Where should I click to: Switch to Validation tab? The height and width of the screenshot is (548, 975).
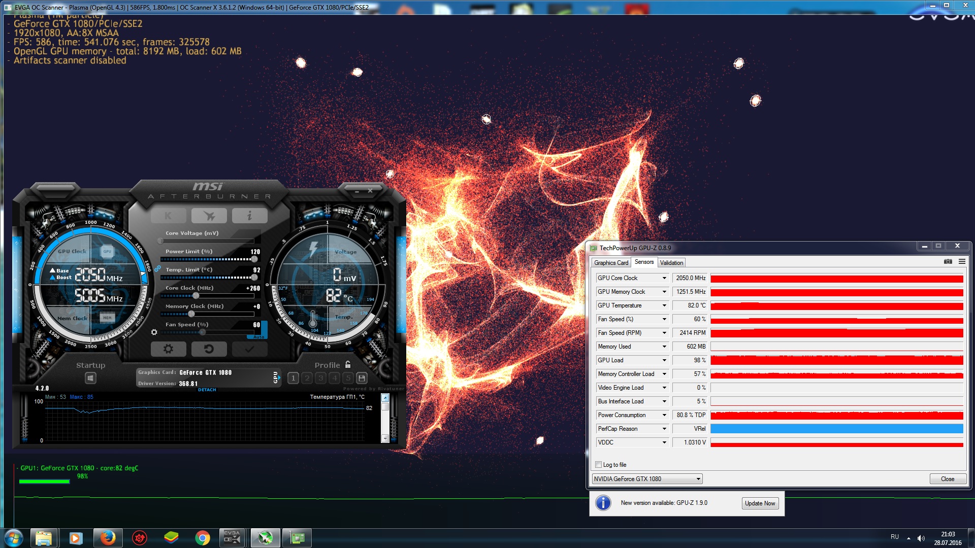[671, 263]
